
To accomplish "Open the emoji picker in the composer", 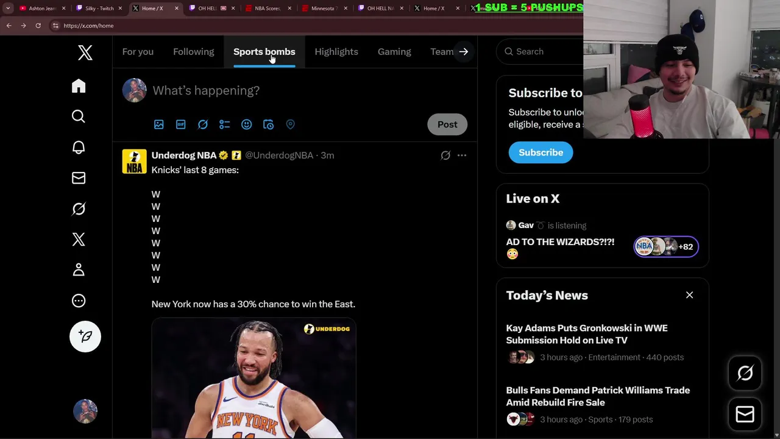I will click(x=247, y=124).
